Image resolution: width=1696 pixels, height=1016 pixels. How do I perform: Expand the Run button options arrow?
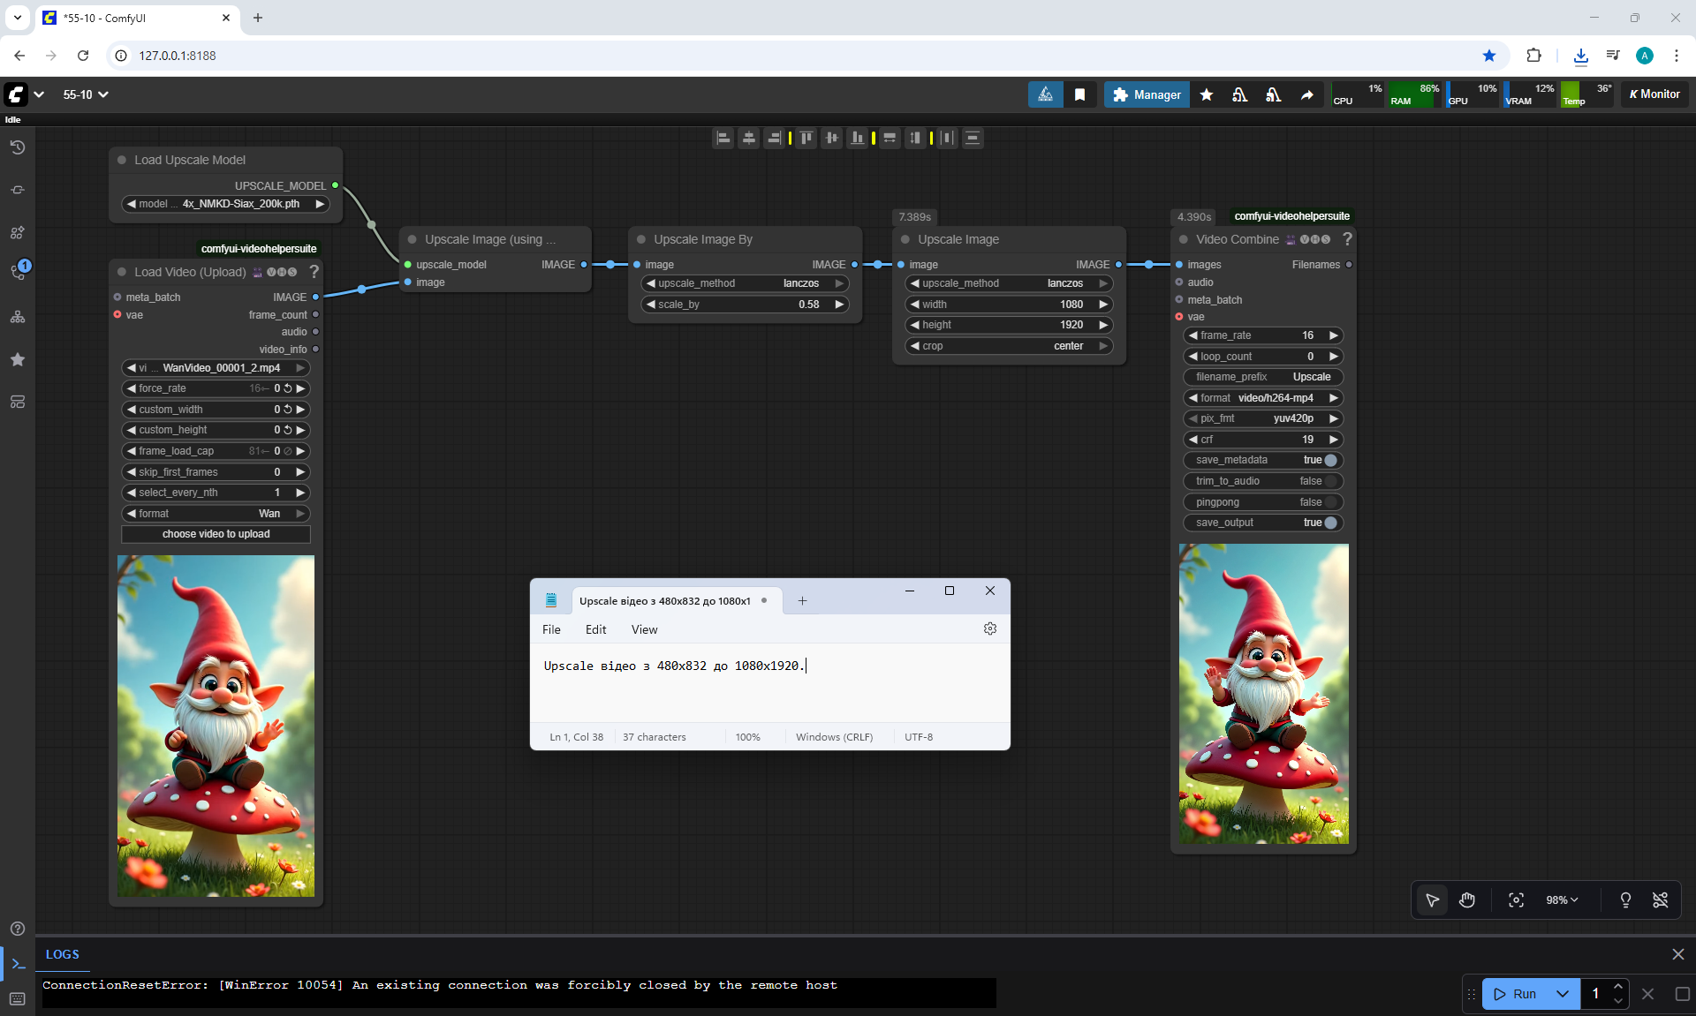tap(1562, 994)
